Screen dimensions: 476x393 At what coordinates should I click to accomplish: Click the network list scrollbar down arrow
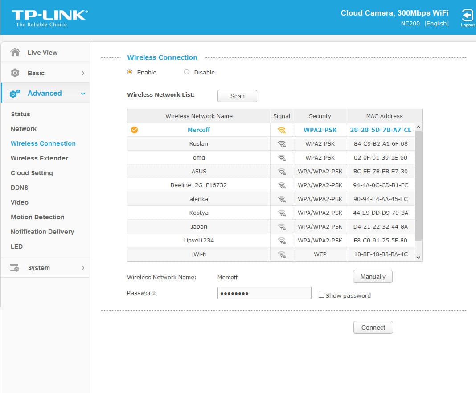[x=418, y=258]
